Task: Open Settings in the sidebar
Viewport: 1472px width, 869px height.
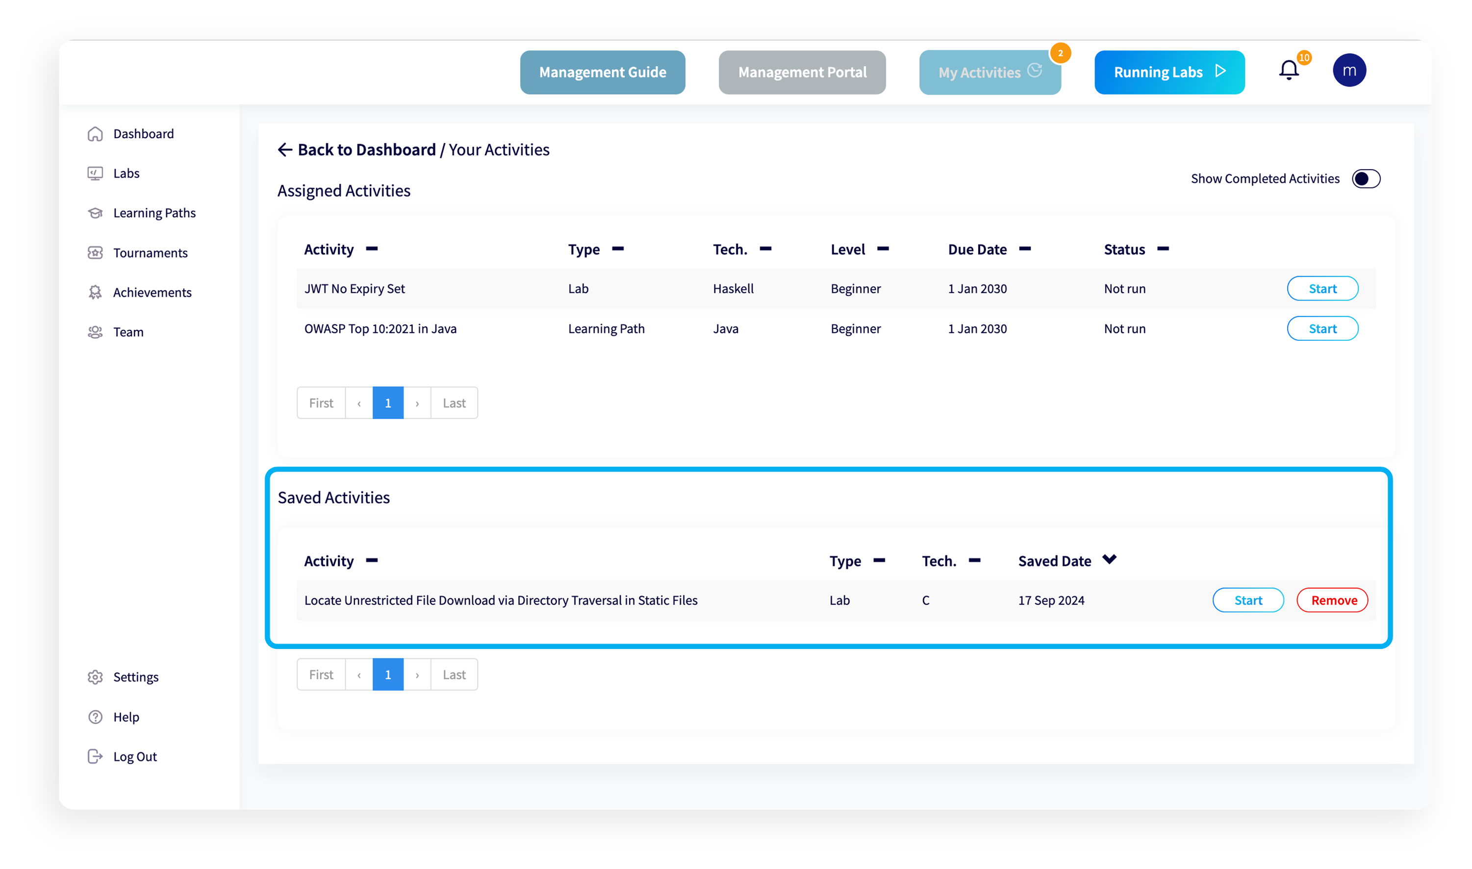Action: [136, 677]
